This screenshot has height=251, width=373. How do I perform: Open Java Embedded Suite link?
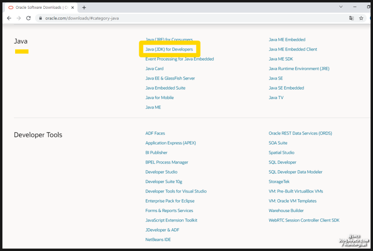pos(165,88)
